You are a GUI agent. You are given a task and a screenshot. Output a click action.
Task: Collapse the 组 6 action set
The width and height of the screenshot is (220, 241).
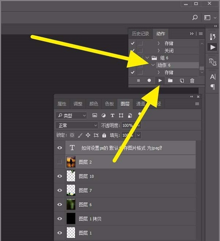[147, 58]
